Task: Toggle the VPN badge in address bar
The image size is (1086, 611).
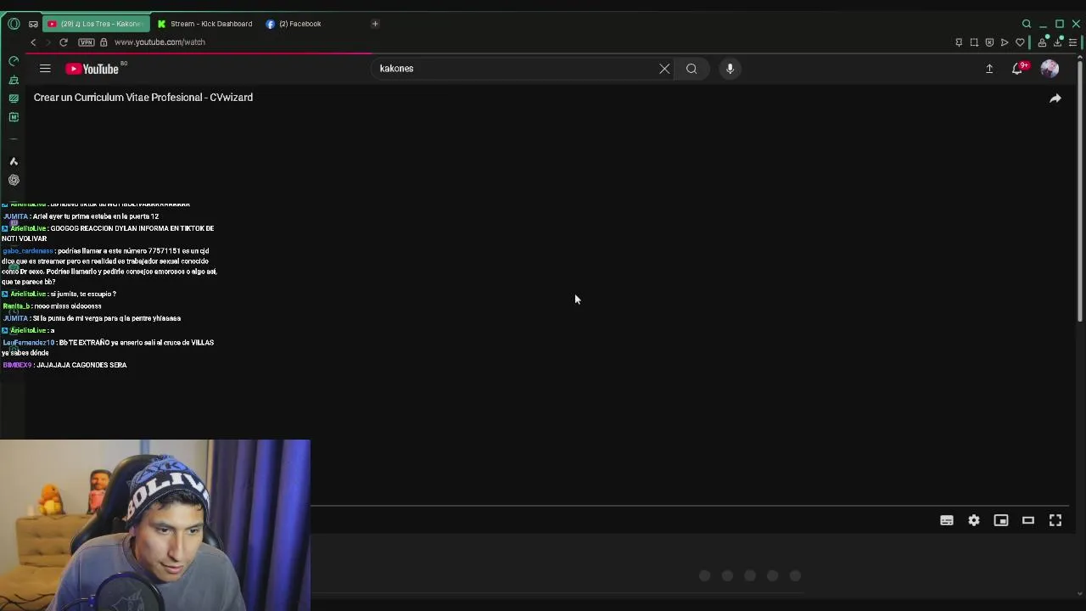Action: point(86,42)
